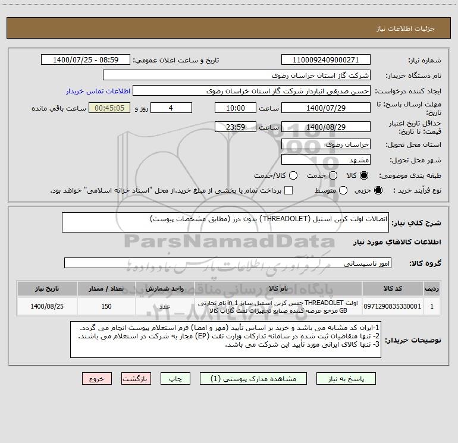Click the واحد شمارش column header
Screen dimensions: 458x443
click(165, 288)
